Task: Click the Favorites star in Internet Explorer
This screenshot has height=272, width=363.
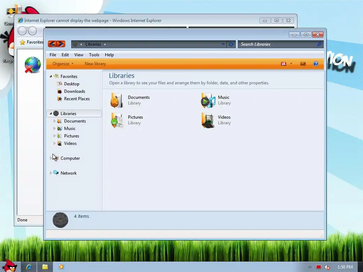Action: point(22,42)
